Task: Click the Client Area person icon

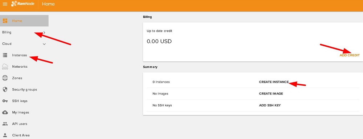Action: 5,135
